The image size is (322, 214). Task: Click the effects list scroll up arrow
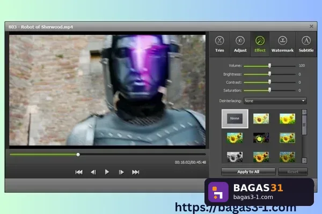tap(304, 112)
